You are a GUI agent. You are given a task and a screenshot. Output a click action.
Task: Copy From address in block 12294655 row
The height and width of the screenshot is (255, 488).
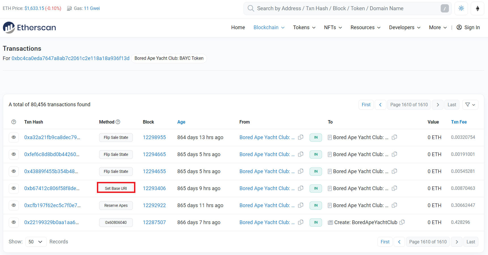coord(301,171)
